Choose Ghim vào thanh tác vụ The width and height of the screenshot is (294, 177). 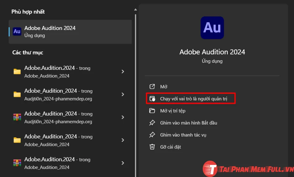point(183,135)
